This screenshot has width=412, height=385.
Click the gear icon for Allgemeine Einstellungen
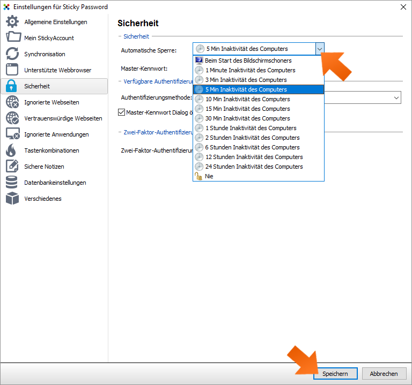pos(12,22)
